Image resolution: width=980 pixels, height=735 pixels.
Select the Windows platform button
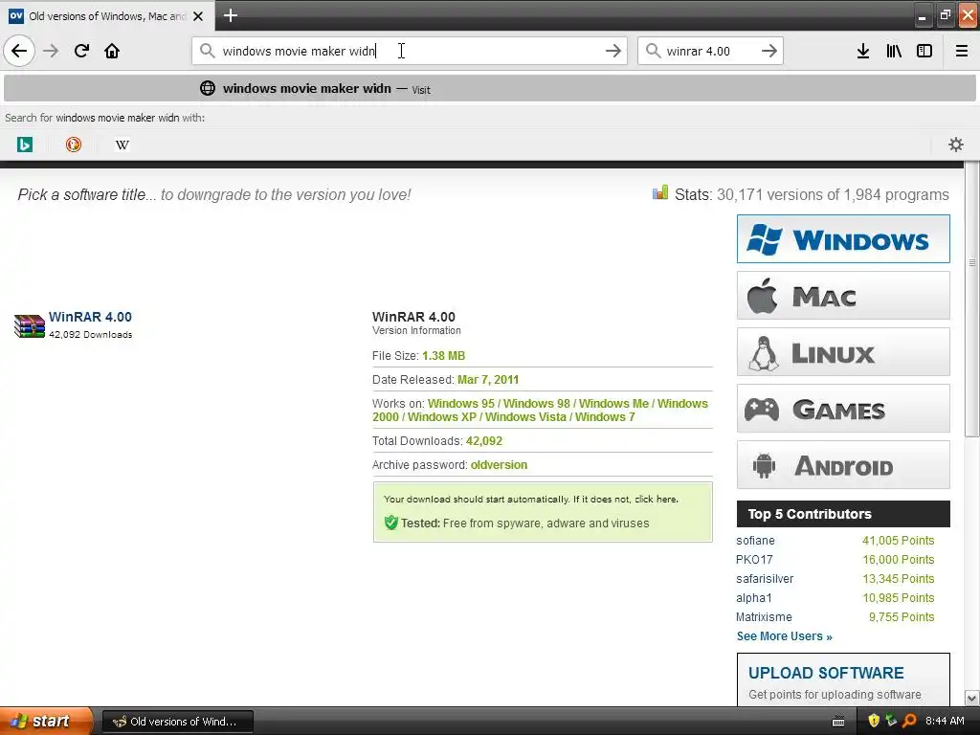(x=843, y=238)
